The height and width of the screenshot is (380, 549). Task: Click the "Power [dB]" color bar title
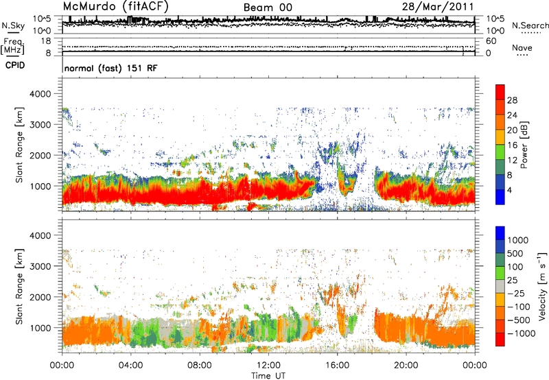(x=524, y=145)
